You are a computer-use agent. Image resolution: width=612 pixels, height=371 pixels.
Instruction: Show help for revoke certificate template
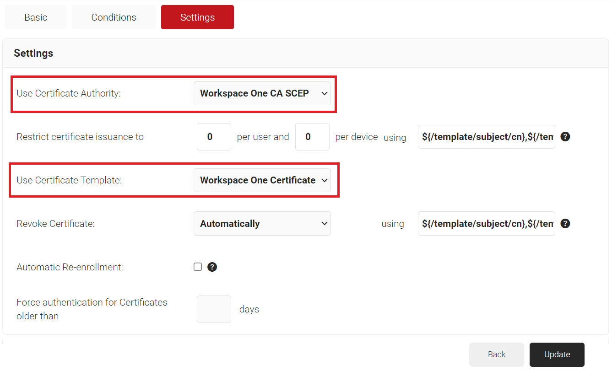565,223
